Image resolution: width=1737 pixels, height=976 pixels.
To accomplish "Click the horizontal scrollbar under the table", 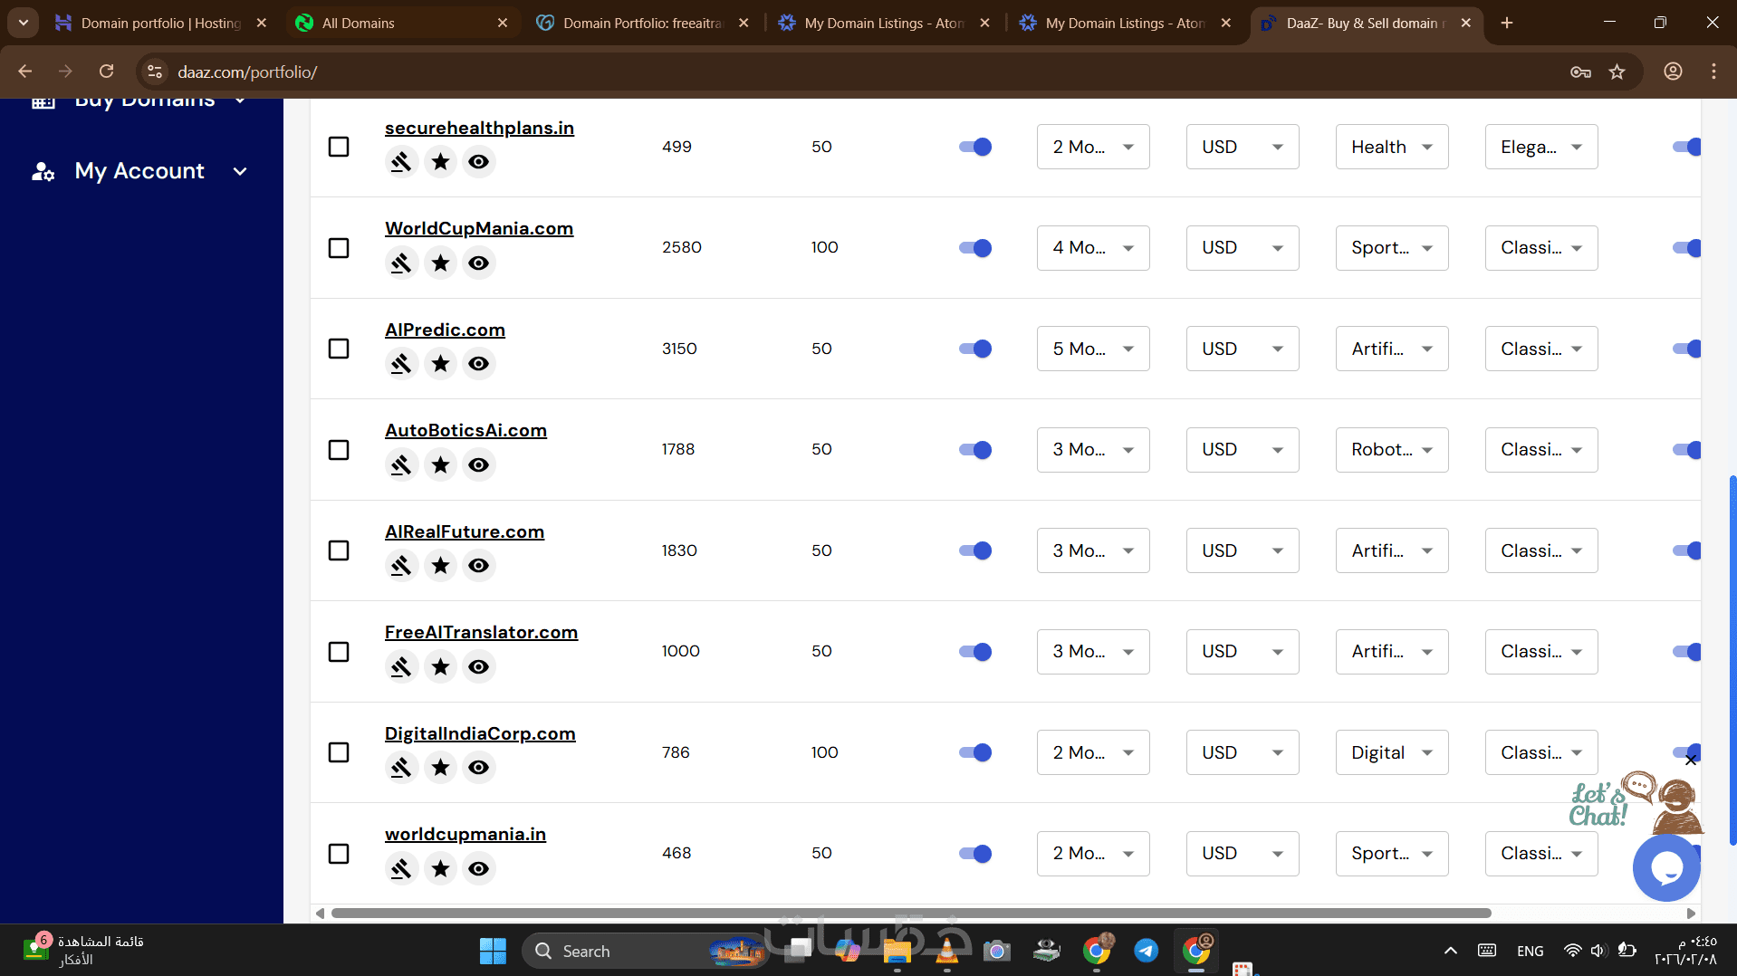I will click(911, 913).
